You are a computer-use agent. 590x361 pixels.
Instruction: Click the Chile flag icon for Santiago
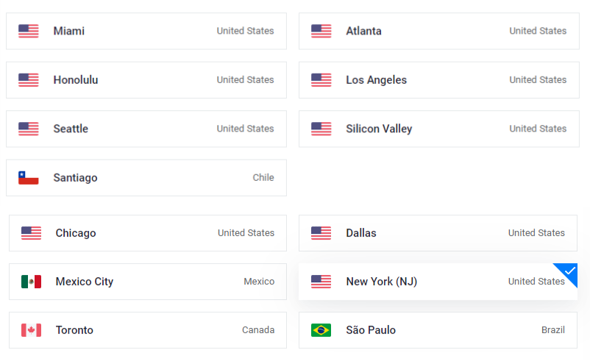coord(29,177)
